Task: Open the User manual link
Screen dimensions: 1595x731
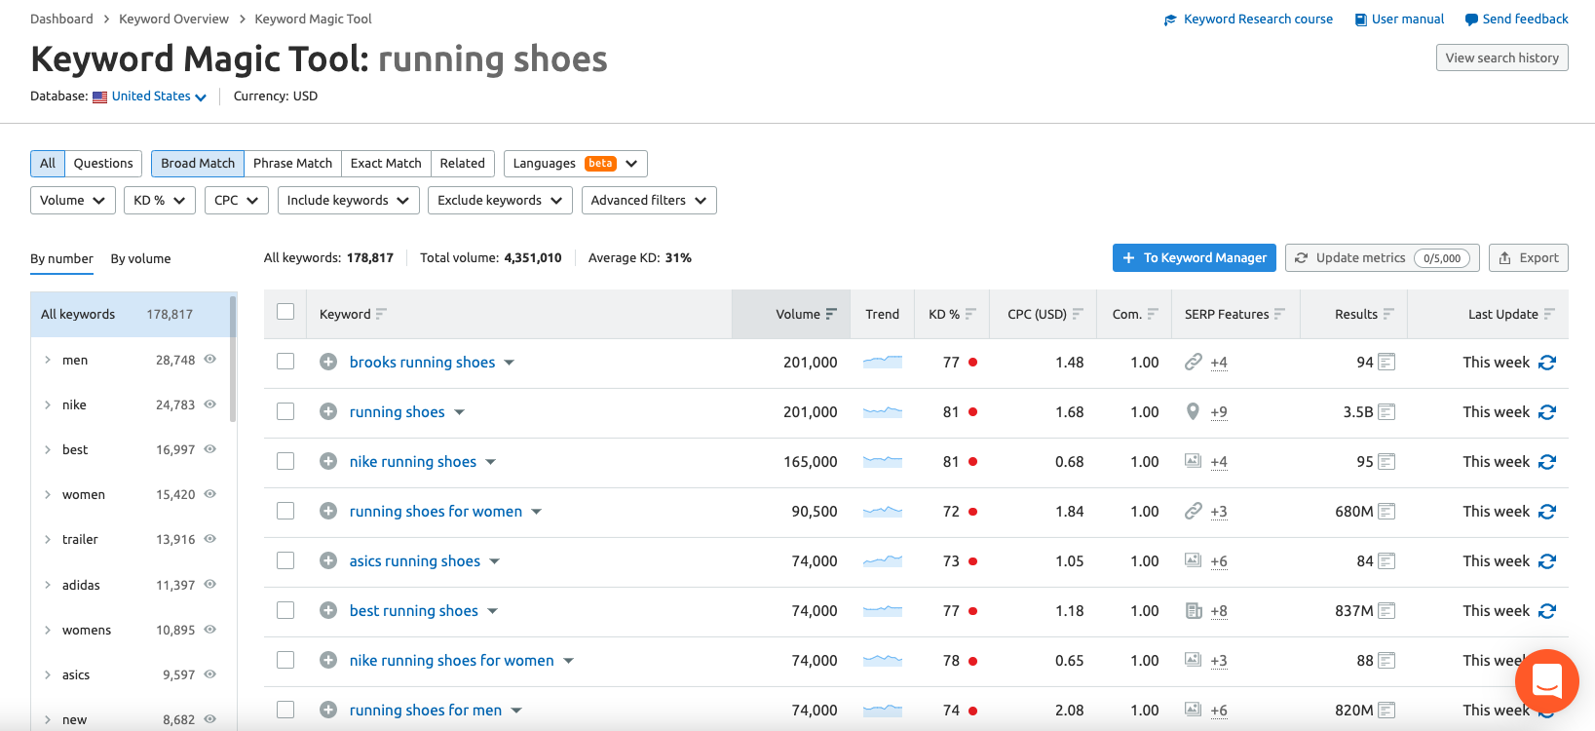Action: click(1399, 19)
